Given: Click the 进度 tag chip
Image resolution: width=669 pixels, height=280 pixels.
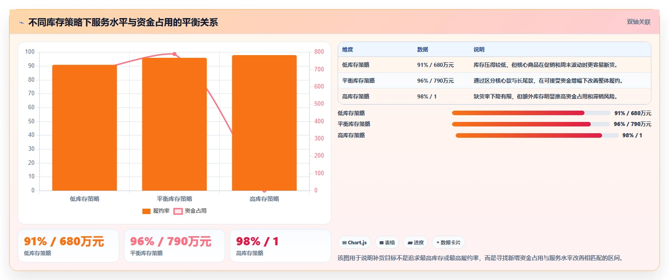Looking at the screenshot, I should (x=415, y=243).
